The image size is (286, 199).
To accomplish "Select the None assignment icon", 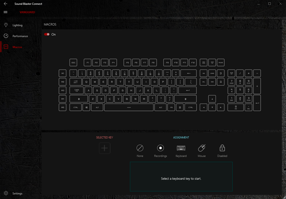I will click(x=140, y=148).
